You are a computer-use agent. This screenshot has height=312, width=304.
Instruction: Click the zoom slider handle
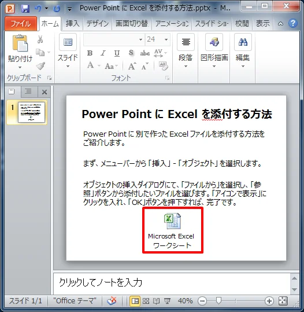(218, 301)
